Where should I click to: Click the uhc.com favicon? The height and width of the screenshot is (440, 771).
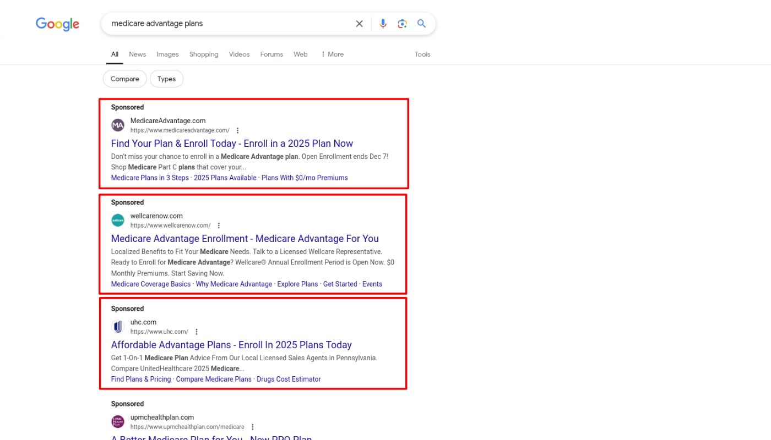[118, 327]
